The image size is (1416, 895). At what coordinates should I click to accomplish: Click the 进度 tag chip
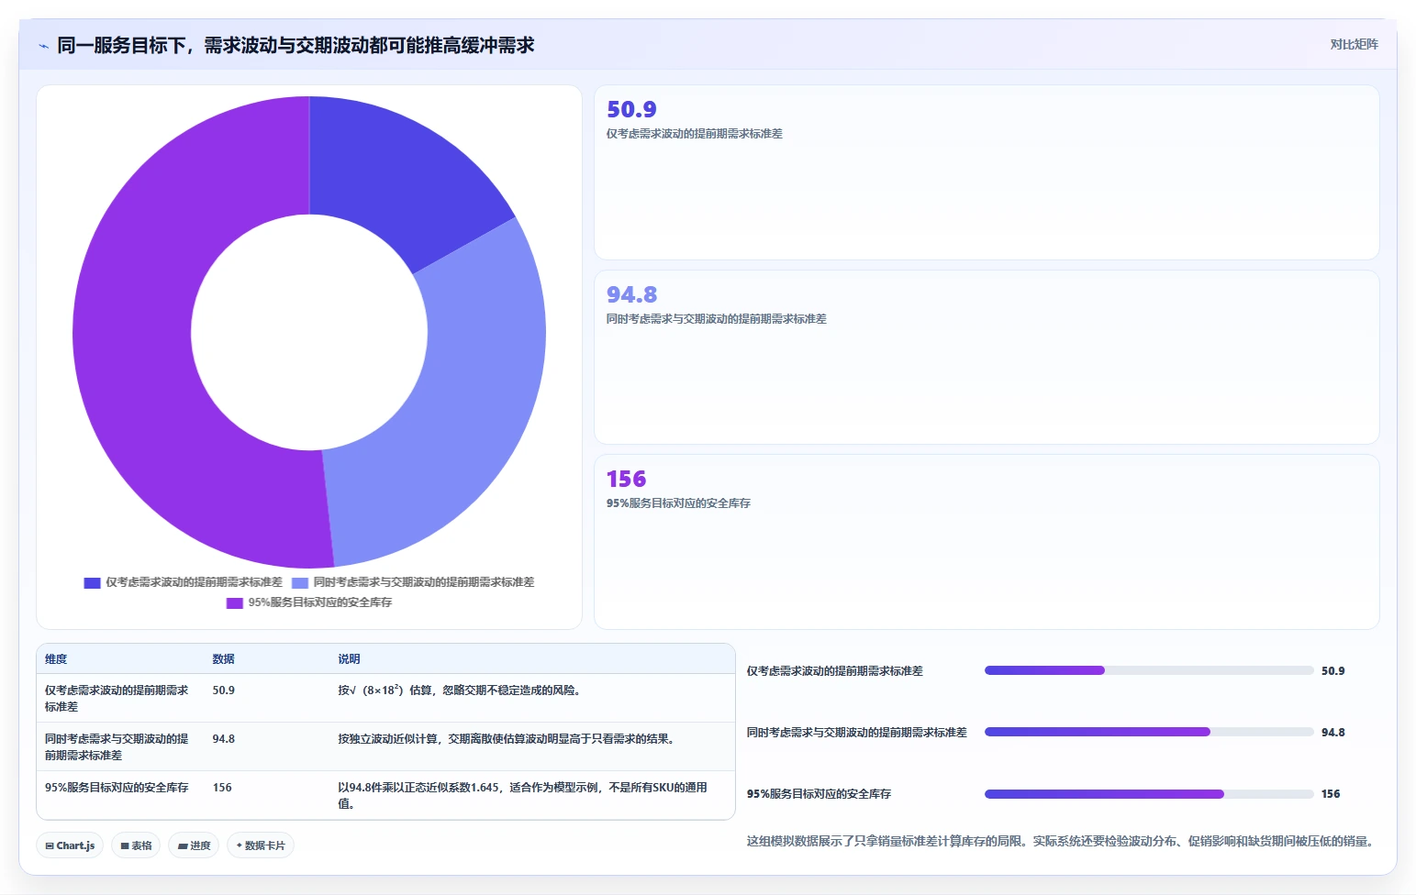(194, 845)
